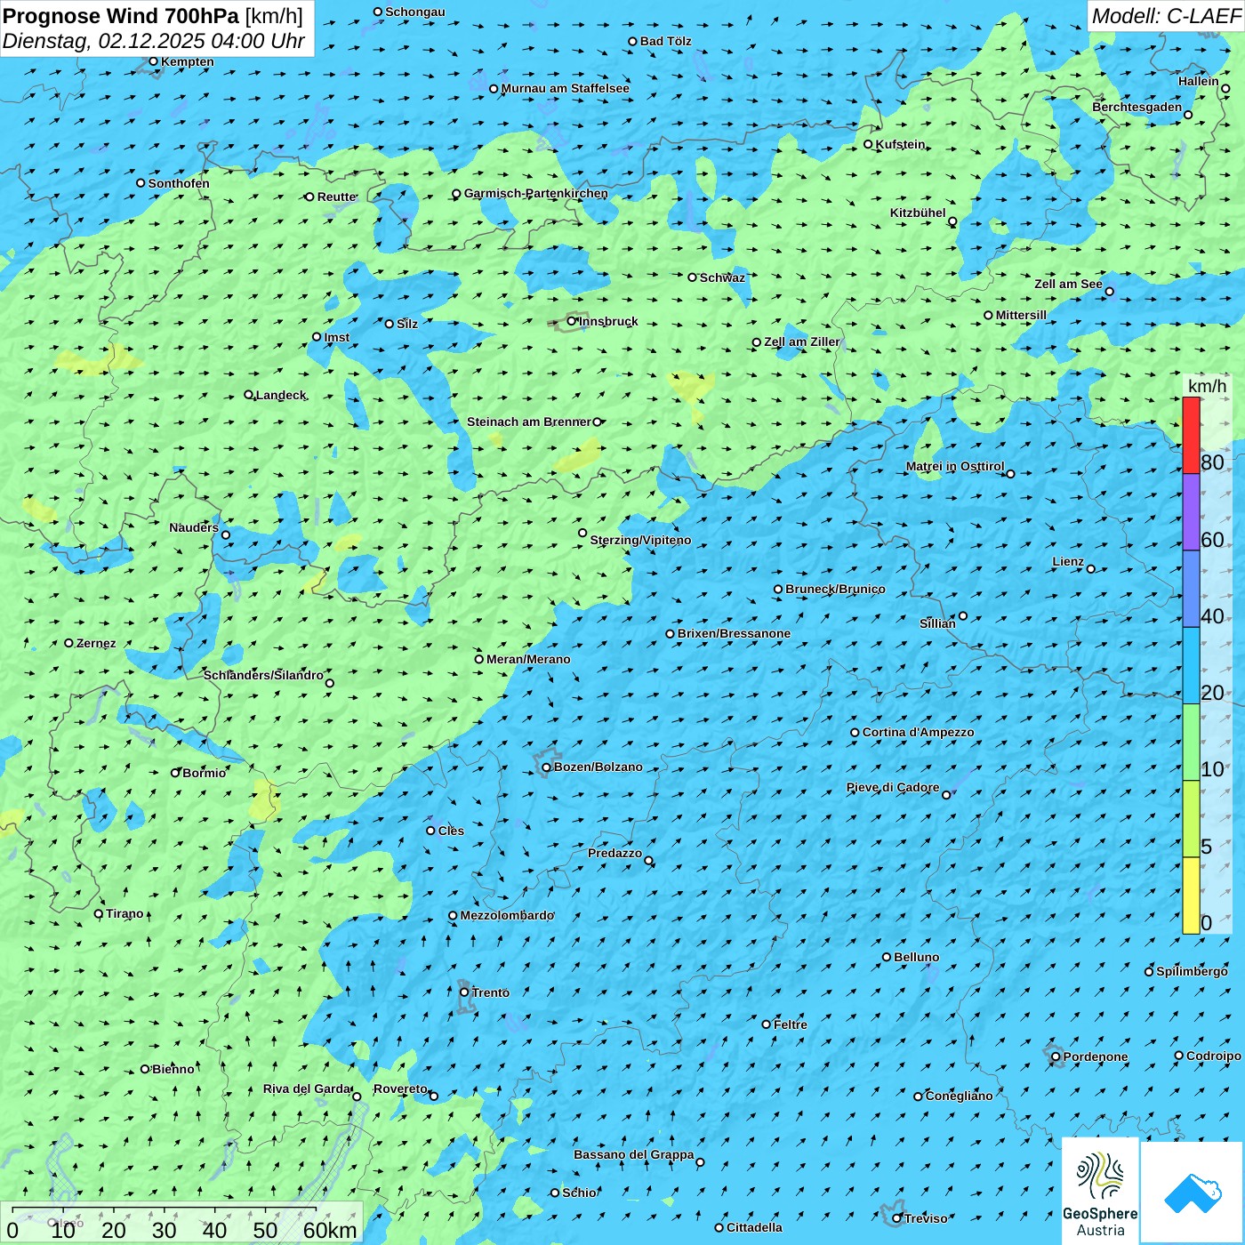Screen dimensions: 1245x1245
Task: Click the dark green 10-20 legend color
Action: 1191,743
